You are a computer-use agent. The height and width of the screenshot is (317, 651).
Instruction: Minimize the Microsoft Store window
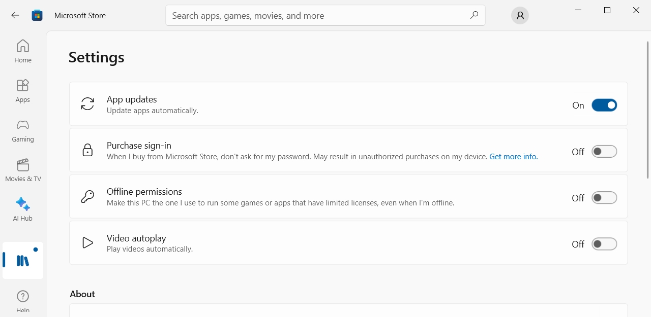click(x=578, y=10)
